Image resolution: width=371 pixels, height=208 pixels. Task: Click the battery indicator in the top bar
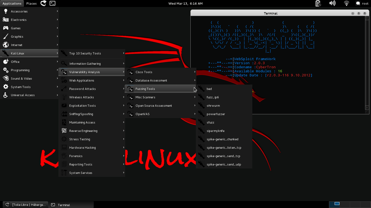click(318, 3)
